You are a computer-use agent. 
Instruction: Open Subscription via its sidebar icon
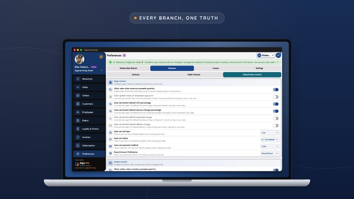[x=78, y=145]
